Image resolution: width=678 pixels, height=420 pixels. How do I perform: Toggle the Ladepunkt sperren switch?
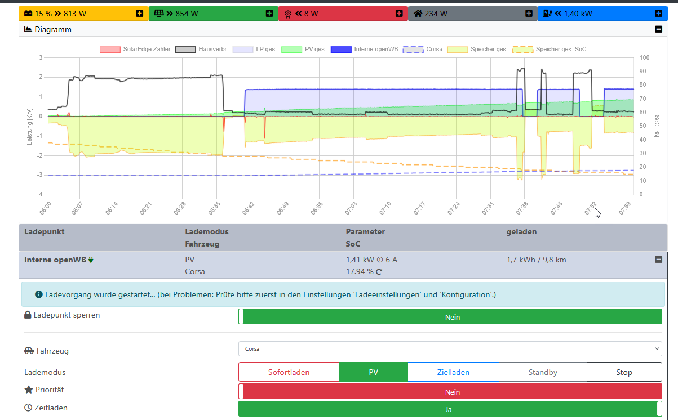click(x=450, y=317)
